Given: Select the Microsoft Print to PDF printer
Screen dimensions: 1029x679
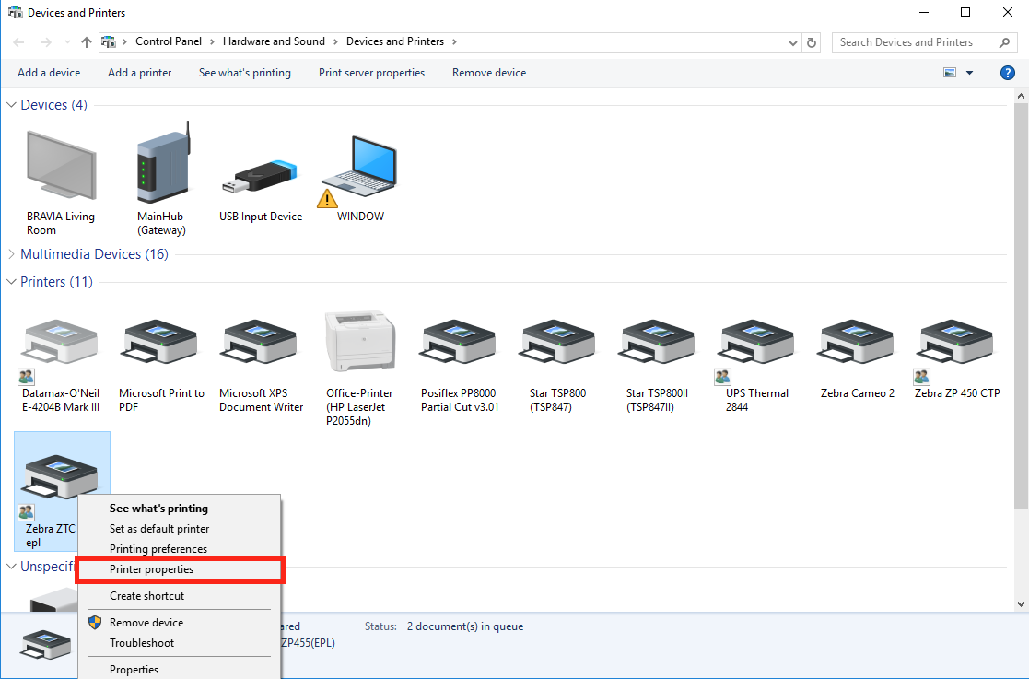Looking at the screenshot, I should pos(159,342).
